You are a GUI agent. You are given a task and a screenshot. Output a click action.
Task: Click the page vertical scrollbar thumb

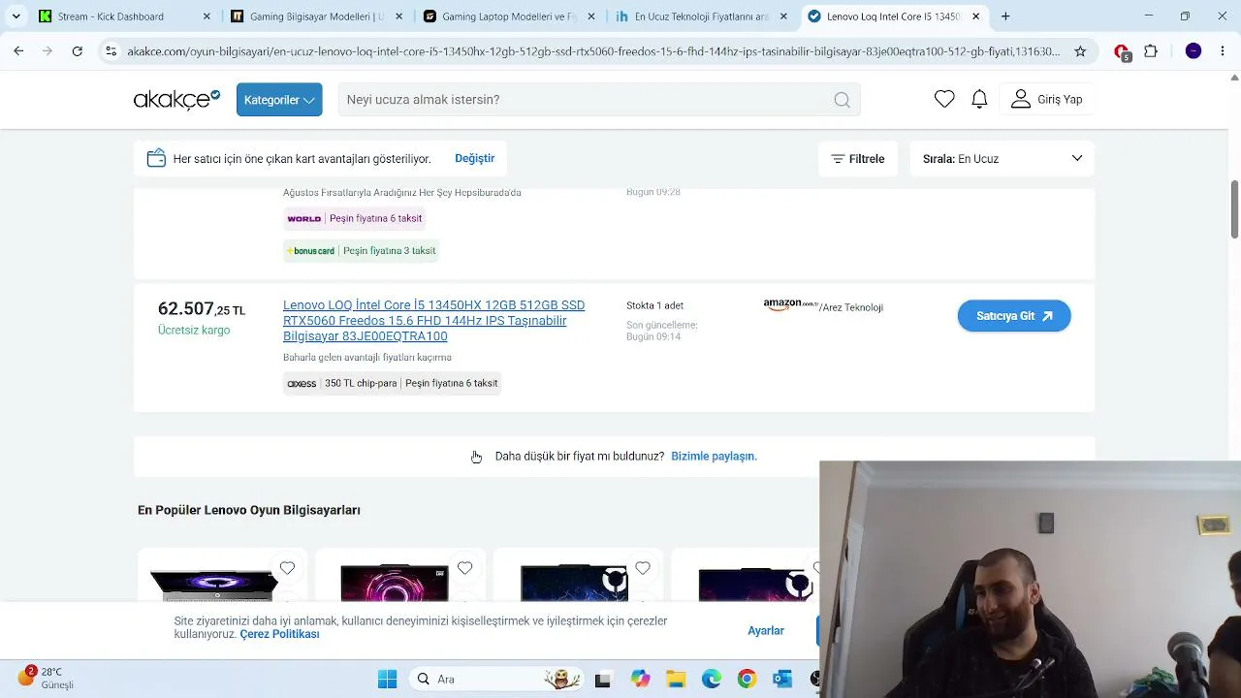click(1235, 207)
